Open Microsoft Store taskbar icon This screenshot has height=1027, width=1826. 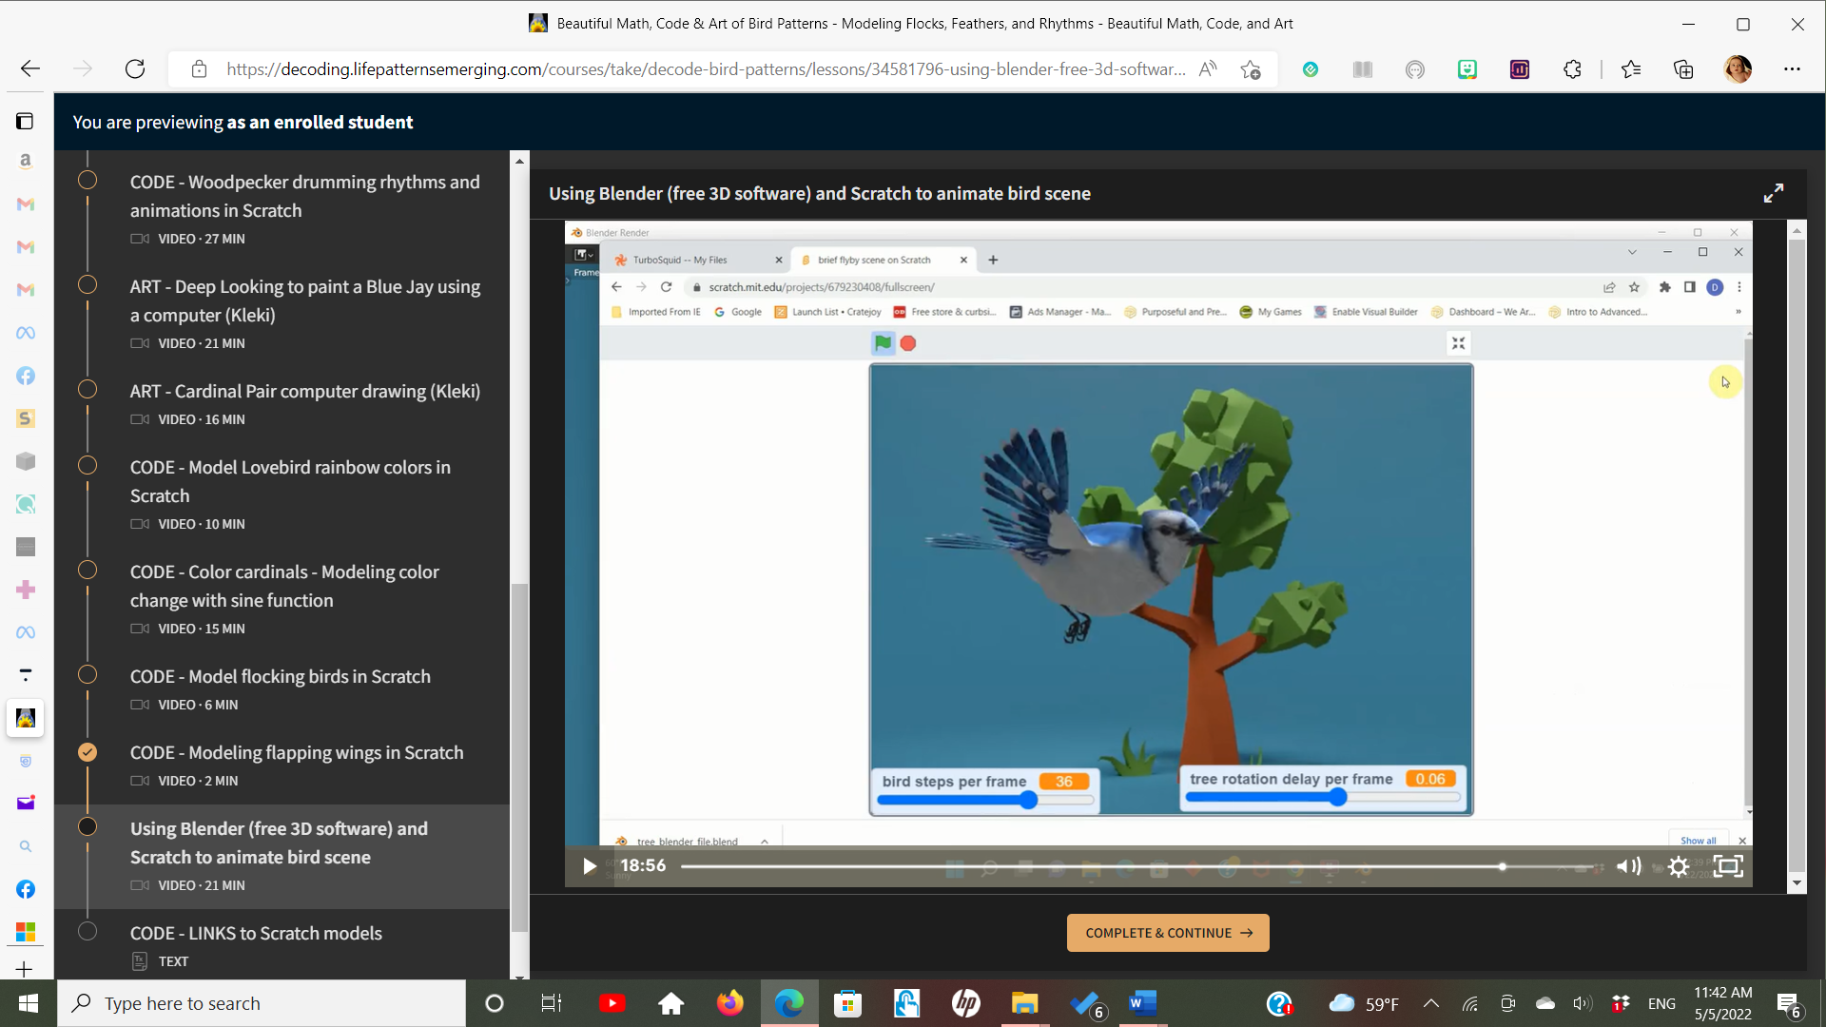coord(847,1003)
